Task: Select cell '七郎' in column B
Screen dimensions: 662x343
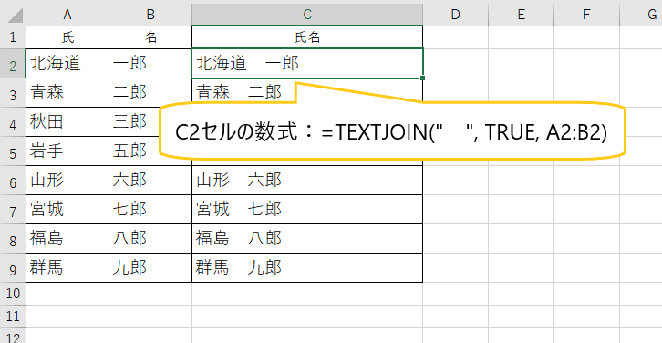Action: pyautogui.click(x=150, y=210)
